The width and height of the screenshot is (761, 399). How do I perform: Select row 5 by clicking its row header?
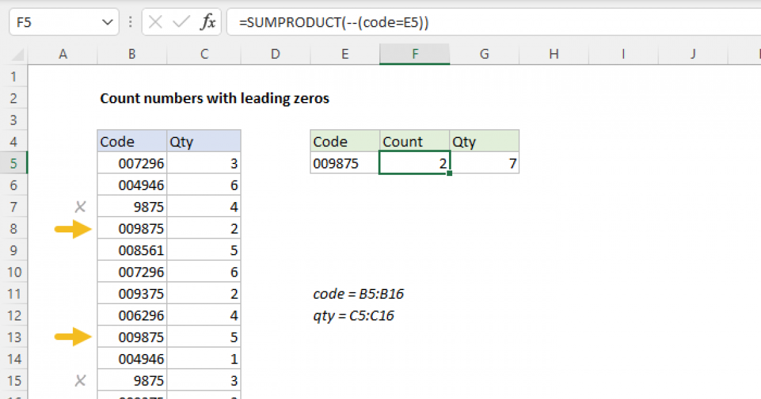pos(14,163)
